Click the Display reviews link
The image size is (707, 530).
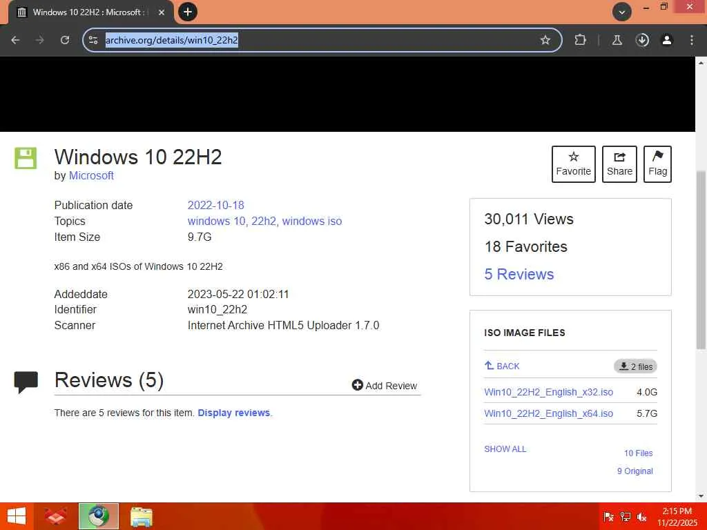pos(233,413)
